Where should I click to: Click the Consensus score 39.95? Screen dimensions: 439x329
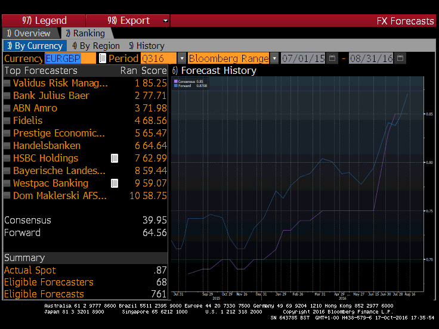tap(154, 220)
